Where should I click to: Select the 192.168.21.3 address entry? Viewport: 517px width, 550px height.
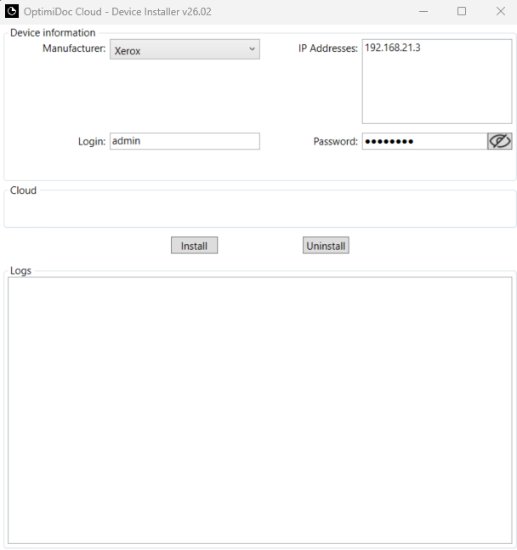[x=393, y=48]
